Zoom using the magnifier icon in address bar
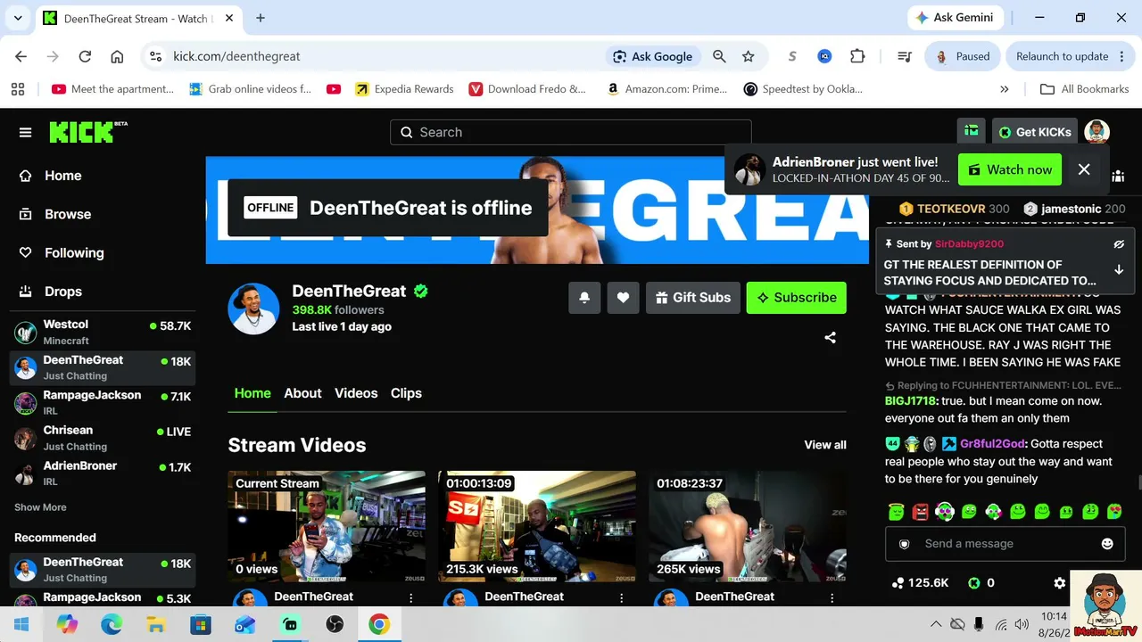Image resolution: width=1142 pixels, height=642 pixels. tap(719, 56)
